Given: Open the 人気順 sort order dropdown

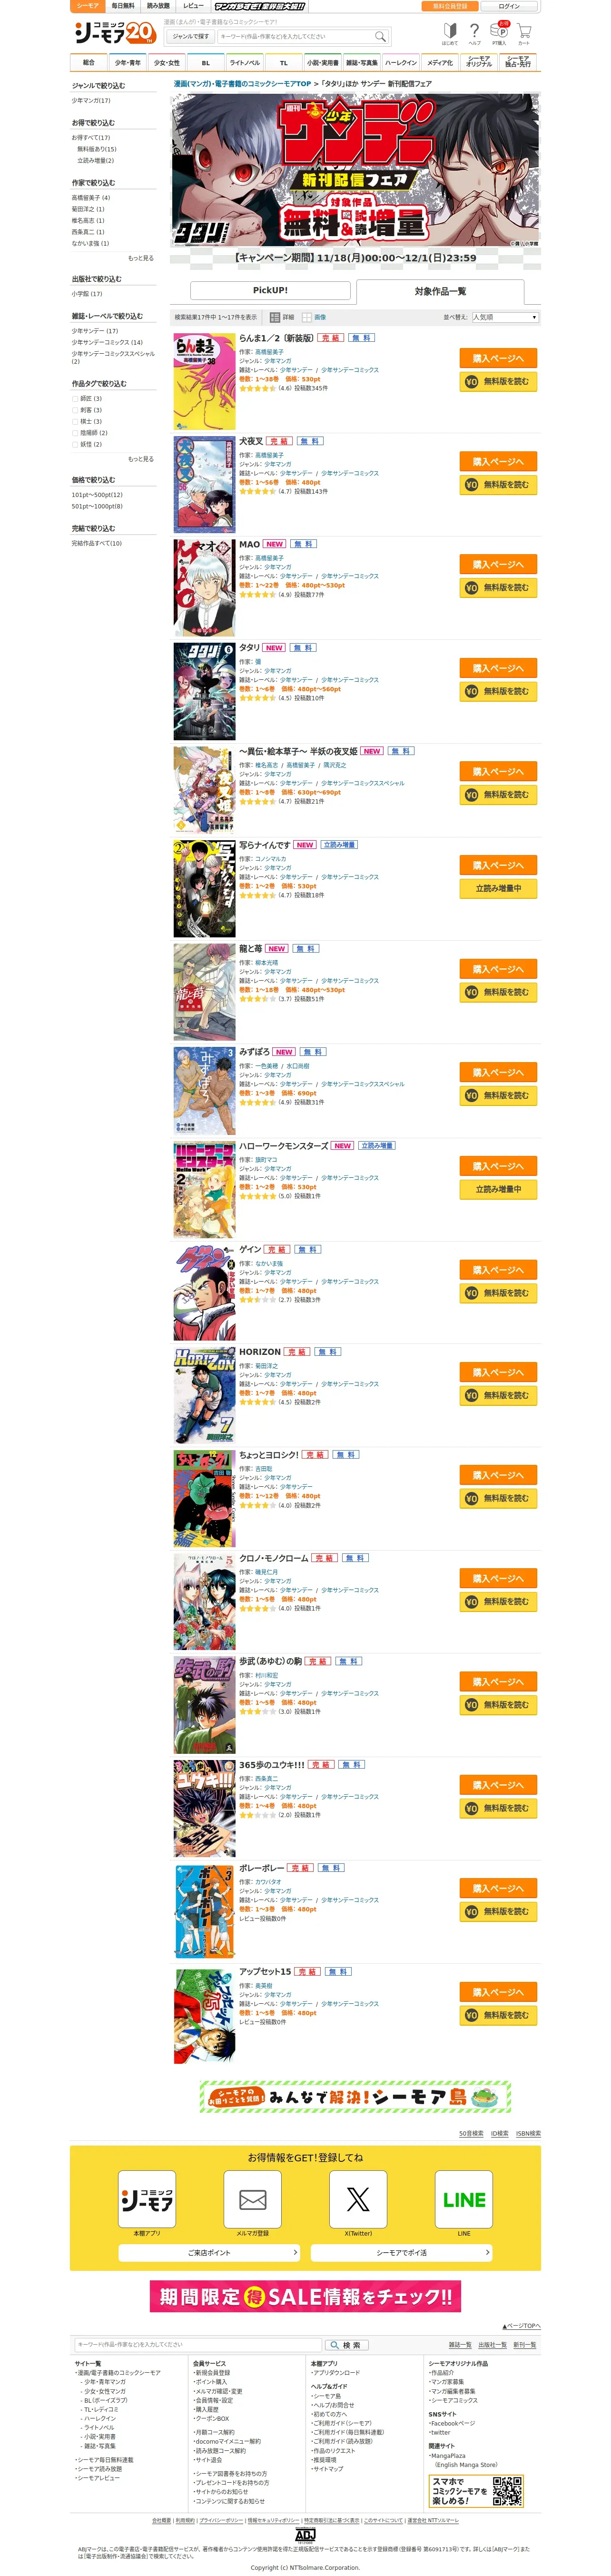Looking at the screenshot, I should [505, 317].
